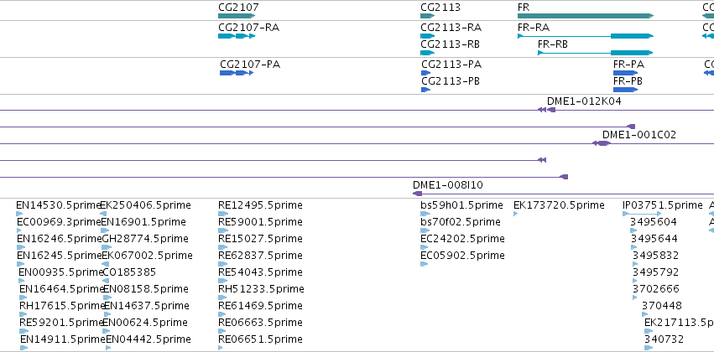The image size is (714, 352).
Task: Select protein label CG2113-PB
Action: pyautogui.click(x=451, y=81)
